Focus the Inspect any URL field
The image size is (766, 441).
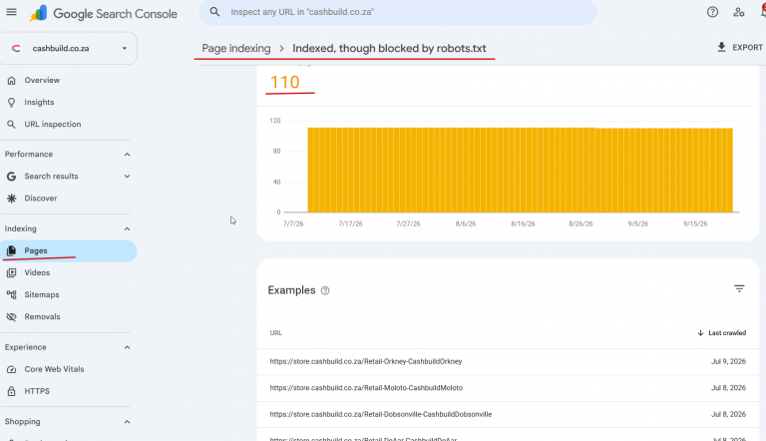tap(398, 12)
